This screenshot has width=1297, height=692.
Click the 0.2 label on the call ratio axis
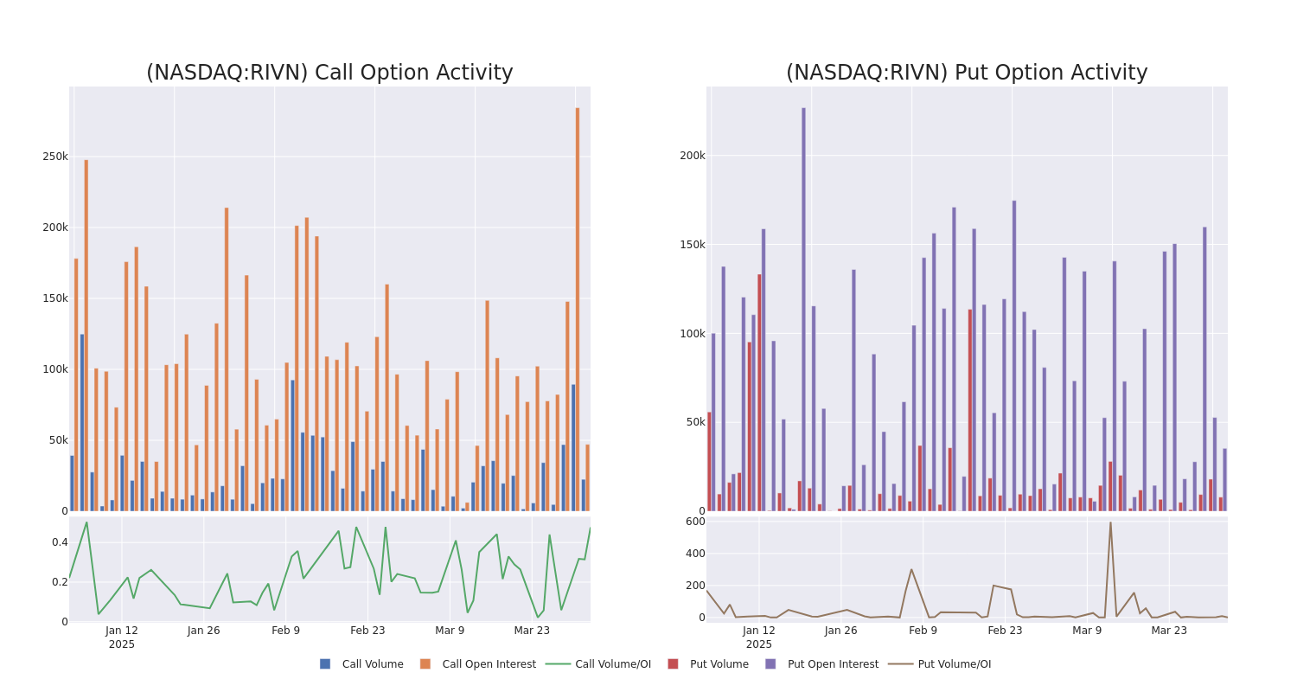tap(60, 582)
